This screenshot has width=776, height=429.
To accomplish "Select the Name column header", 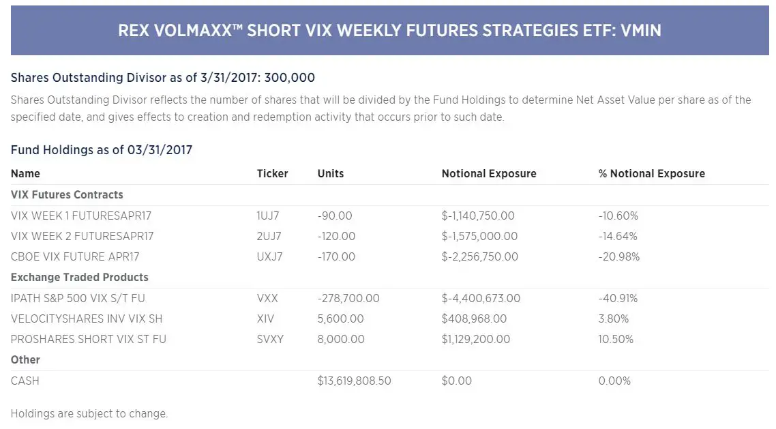I will tap(25, 174).
